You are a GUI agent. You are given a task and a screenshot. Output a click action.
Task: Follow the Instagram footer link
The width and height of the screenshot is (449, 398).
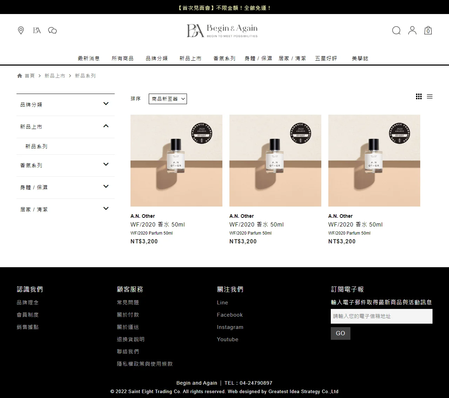coord(230,327)
